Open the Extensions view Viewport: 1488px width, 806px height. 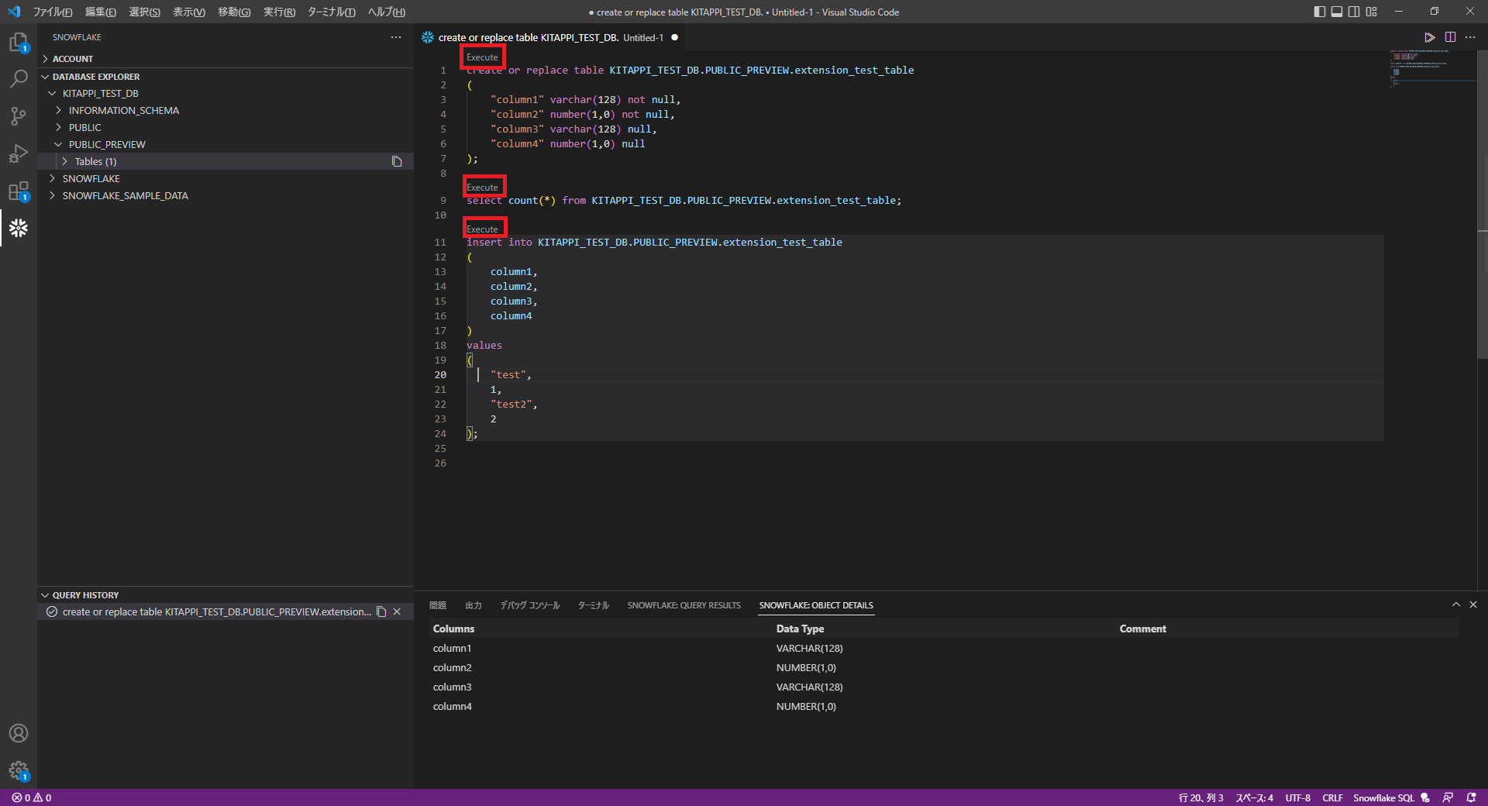click(x=19, y=191)
